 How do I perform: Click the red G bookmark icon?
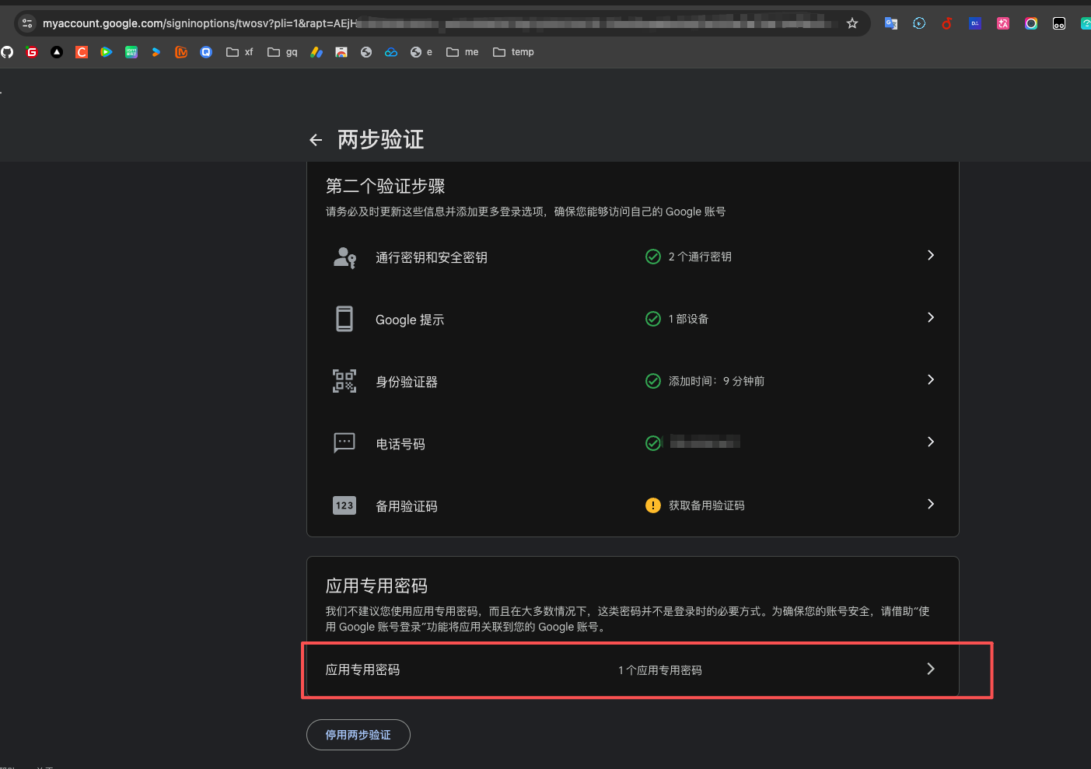[x=32, y=52]
